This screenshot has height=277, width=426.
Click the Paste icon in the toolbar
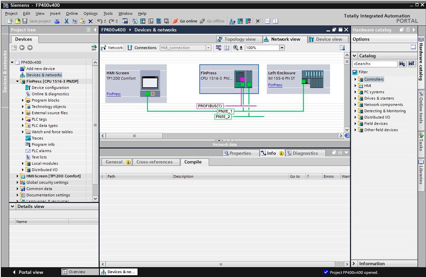(x=83, y=21)
